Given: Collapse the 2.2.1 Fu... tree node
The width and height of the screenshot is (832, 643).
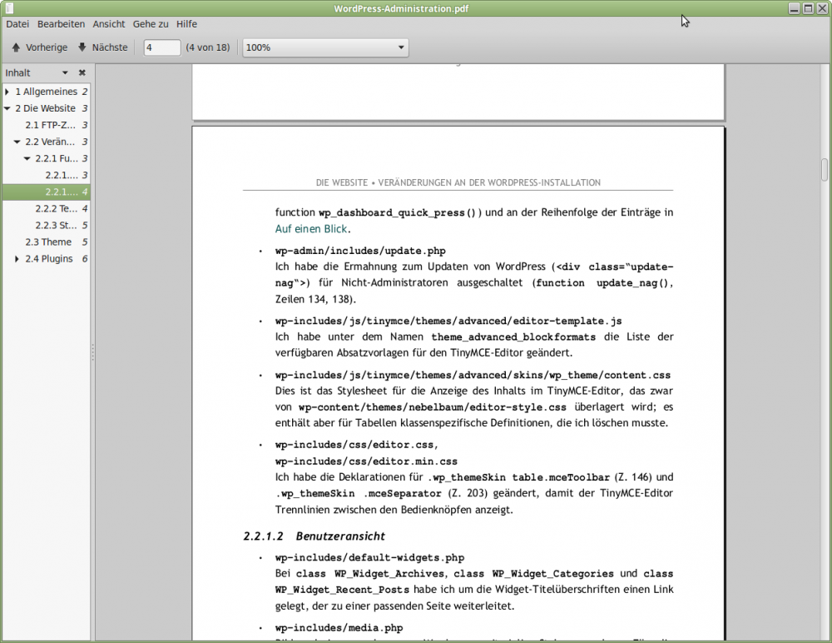Looking at the screenshot, I should click(27, 158).
